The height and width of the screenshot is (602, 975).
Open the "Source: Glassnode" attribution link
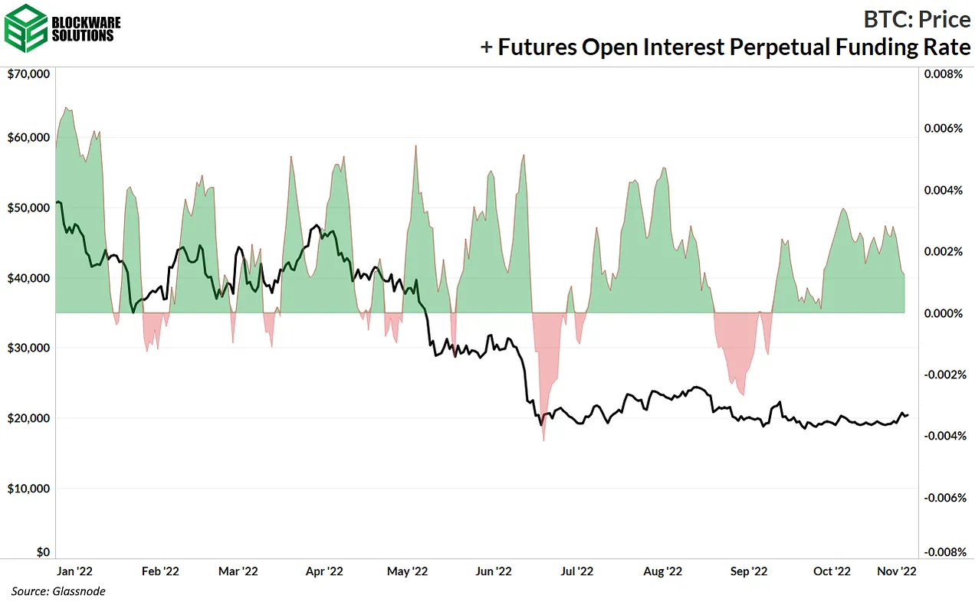pyautogui.click(x=58, y=591)
